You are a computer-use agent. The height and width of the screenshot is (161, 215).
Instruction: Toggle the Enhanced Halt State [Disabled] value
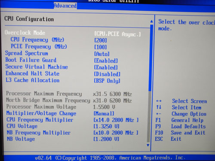(x=107, y=74)
